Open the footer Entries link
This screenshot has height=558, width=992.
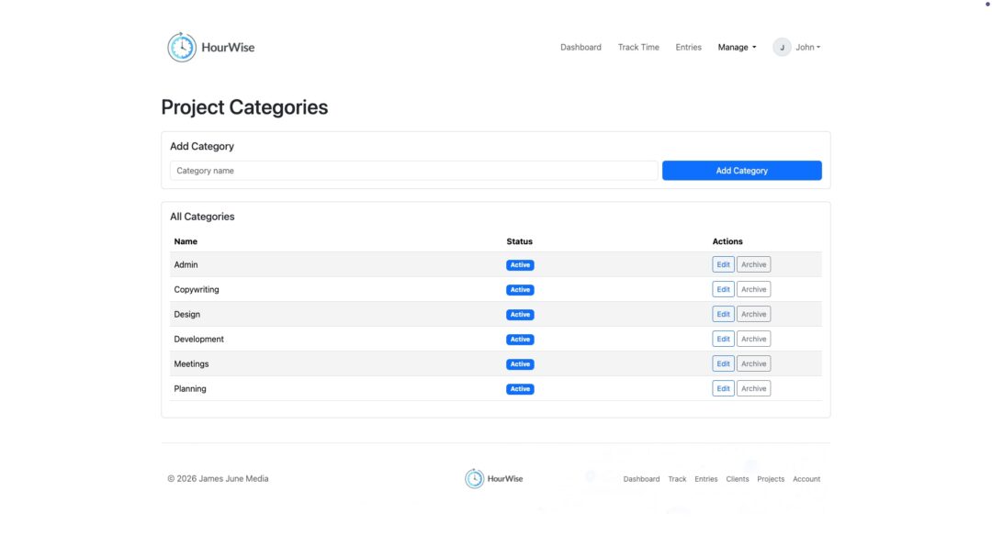coord(706,479)
